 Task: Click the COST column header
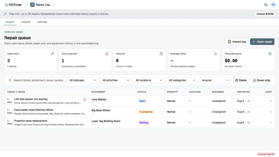click(269, 92)
